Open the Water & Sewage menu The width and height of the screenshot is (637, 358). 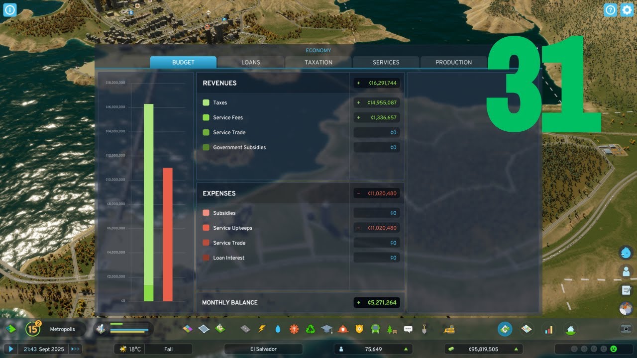tap(278, 329)
